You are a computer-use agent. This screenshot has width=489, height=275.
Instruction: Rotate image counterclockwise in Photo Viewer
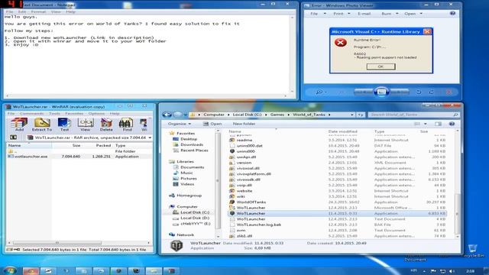tap(419, 92)
